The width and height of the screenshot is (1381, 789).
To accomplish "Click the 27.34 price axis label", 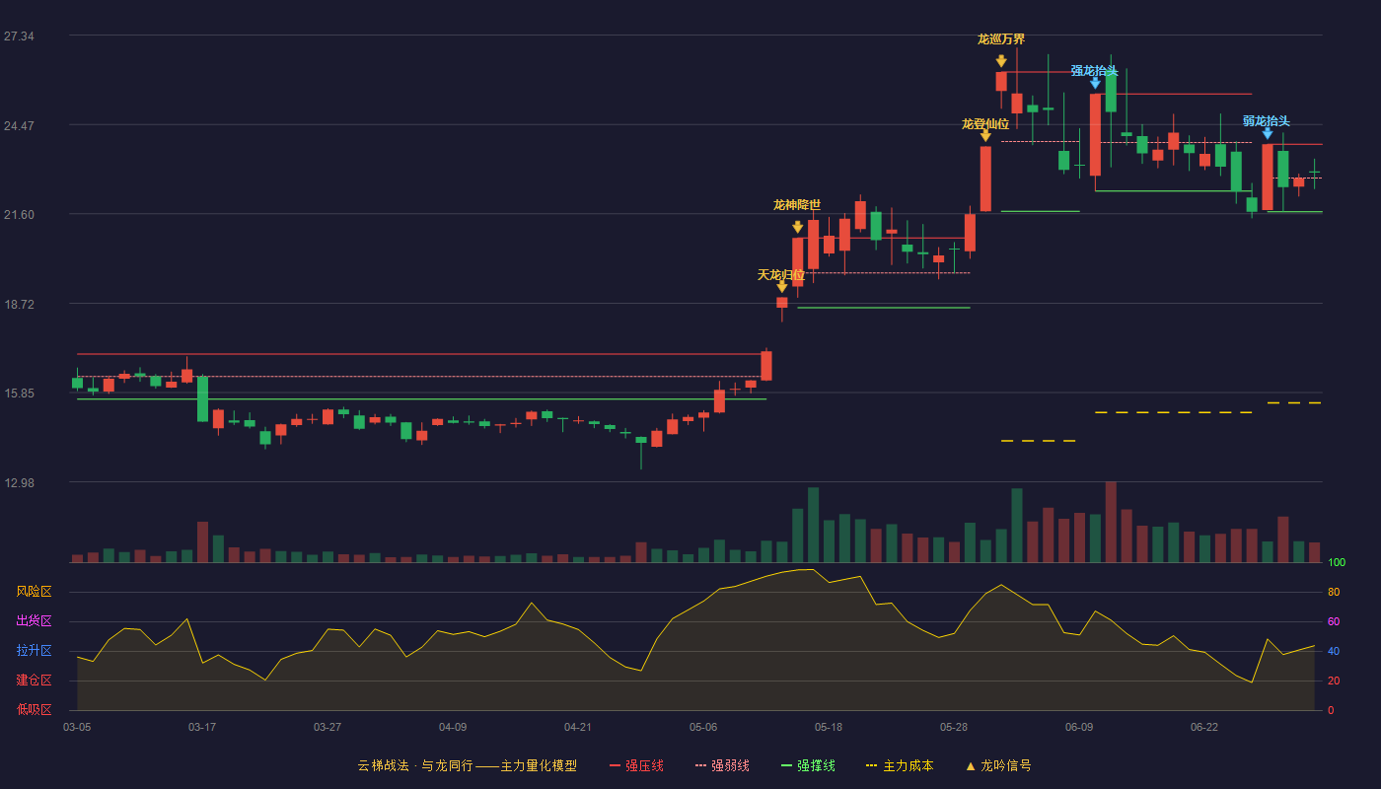I will [19, 36].
